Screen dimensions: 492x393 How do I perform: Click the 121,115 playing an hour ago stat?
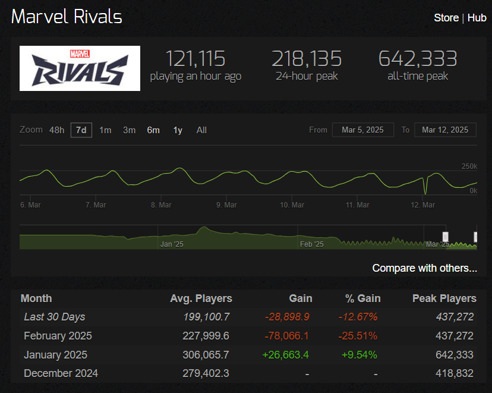pyautogui.click(x=195, y=65)
